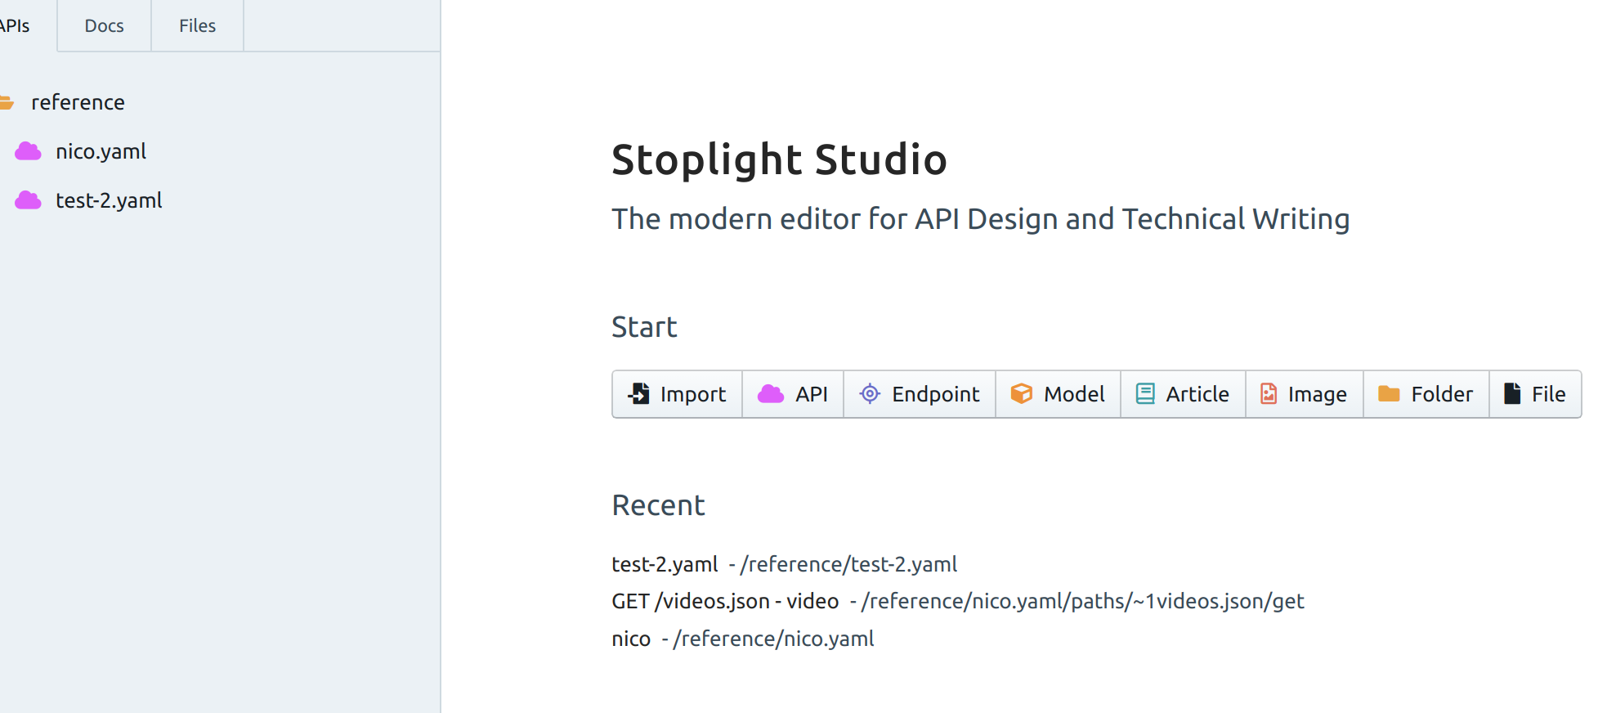Switch to the Docs tab
The width and height of the screenshot is (1607, 713).
(104, 25)
